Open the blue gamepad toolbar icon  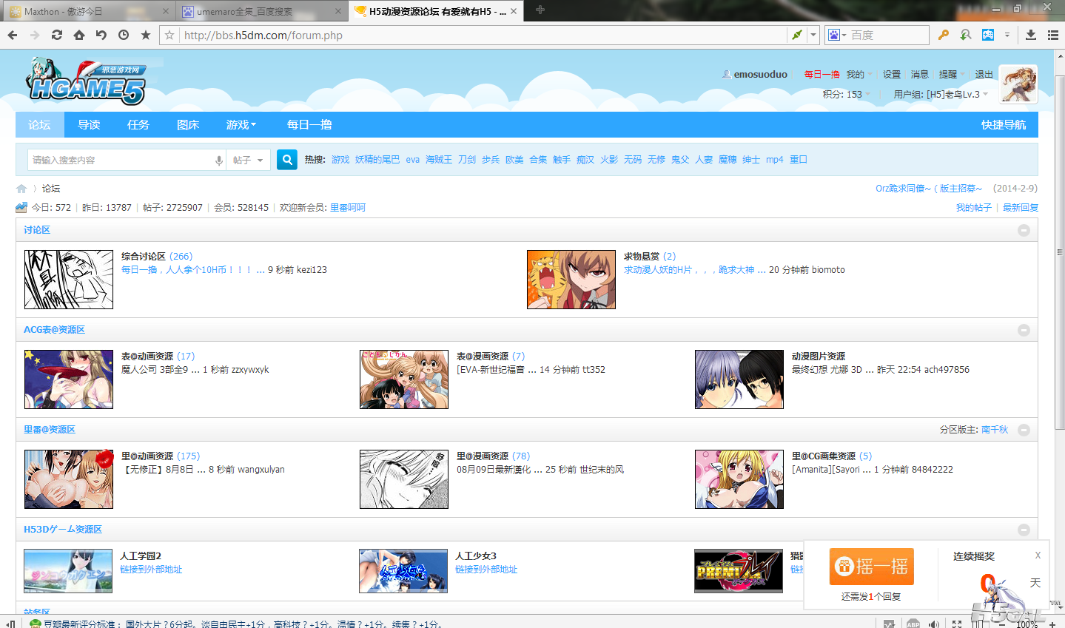988,35
